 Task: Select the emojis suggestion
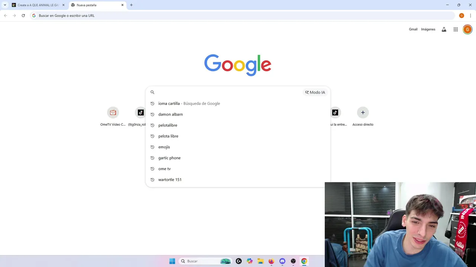click(238, 147)
